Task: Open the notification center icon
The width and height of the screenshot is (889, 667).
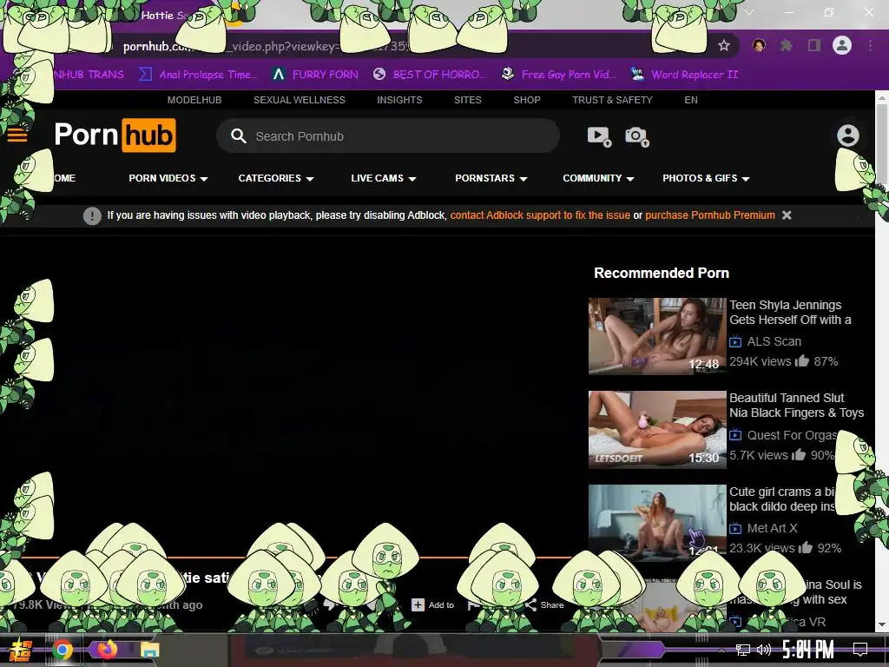Action: pos(860,650)
